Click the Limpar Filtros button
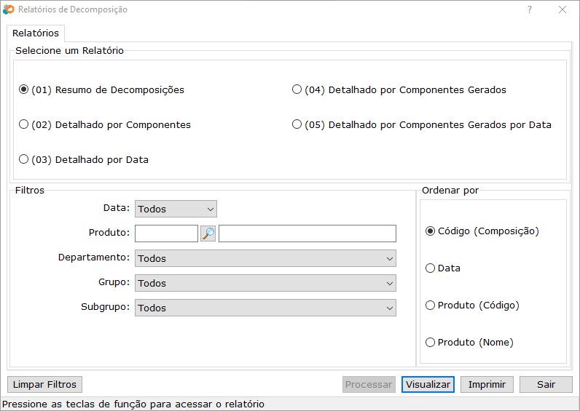Screen dimensions: 580x411 coord(44,385)
